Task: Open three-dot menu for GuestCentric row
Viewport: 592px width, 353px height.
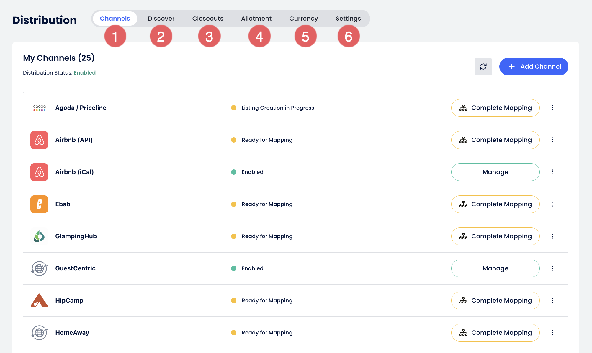Action: click(552, 268)
